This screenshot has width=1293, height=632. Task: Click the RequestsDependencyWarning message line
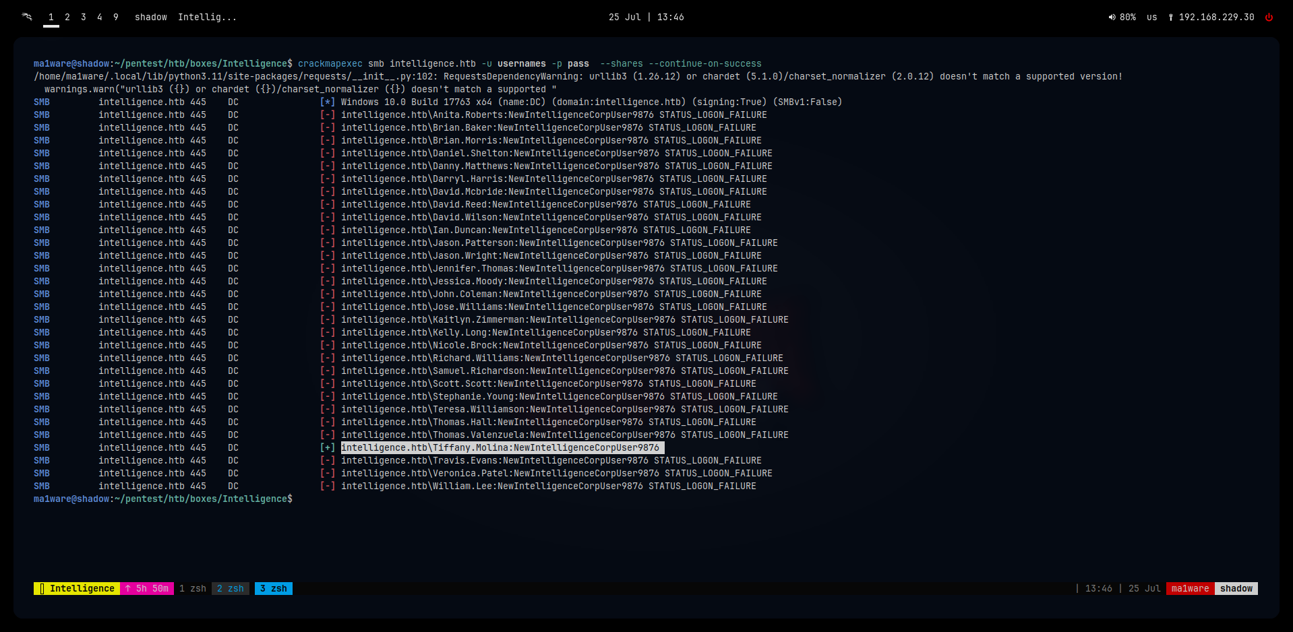(578, 77)
